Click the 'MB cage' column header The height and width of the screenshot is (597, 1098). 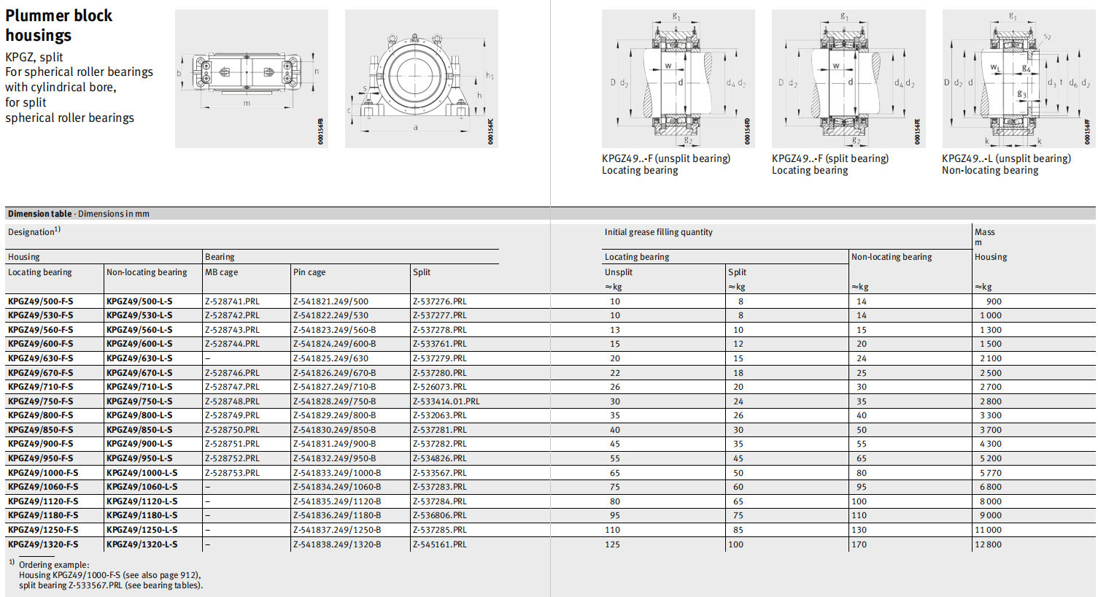pos(221,272)
